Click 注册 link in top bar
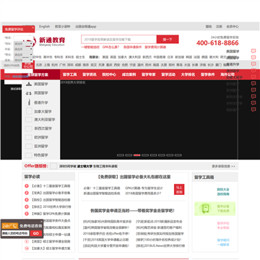Screen dimensions: 260x260 point(219,27)
